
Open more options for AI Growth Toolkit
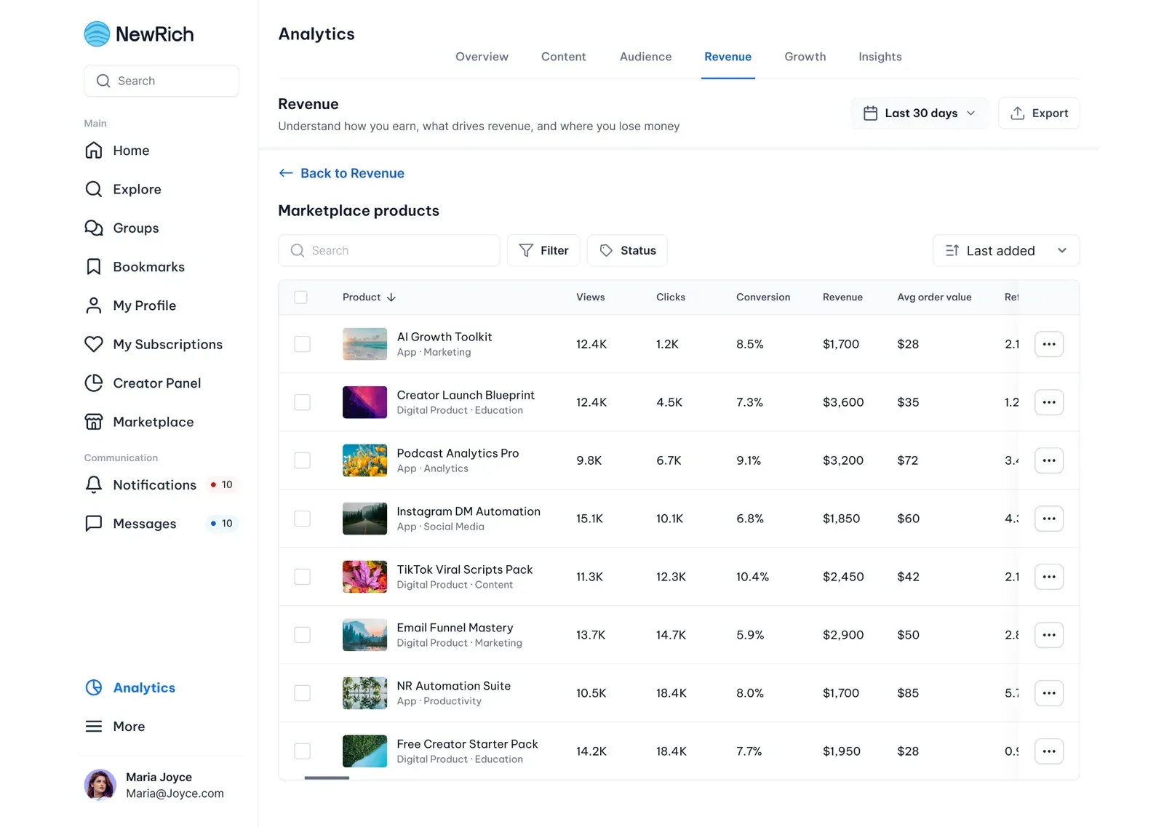tap(1049, 344)
